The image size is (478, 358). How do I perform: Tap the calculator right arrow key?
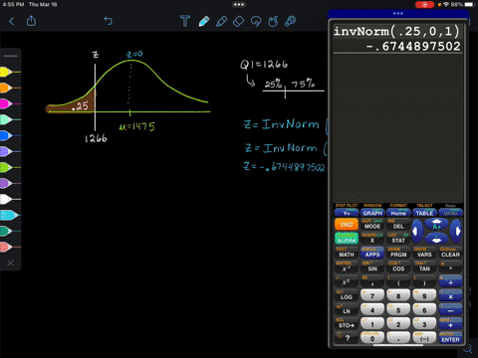pyautogui.click(x=457, y=232)
